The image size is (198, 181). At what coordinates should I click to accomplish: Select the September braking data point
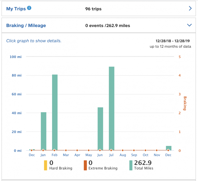pos(134,150)
